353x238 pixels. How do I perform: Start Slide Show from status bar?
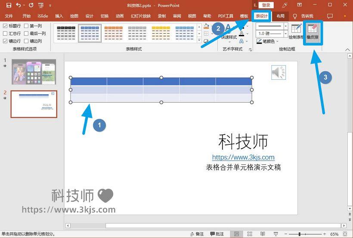tap(276, 234)
